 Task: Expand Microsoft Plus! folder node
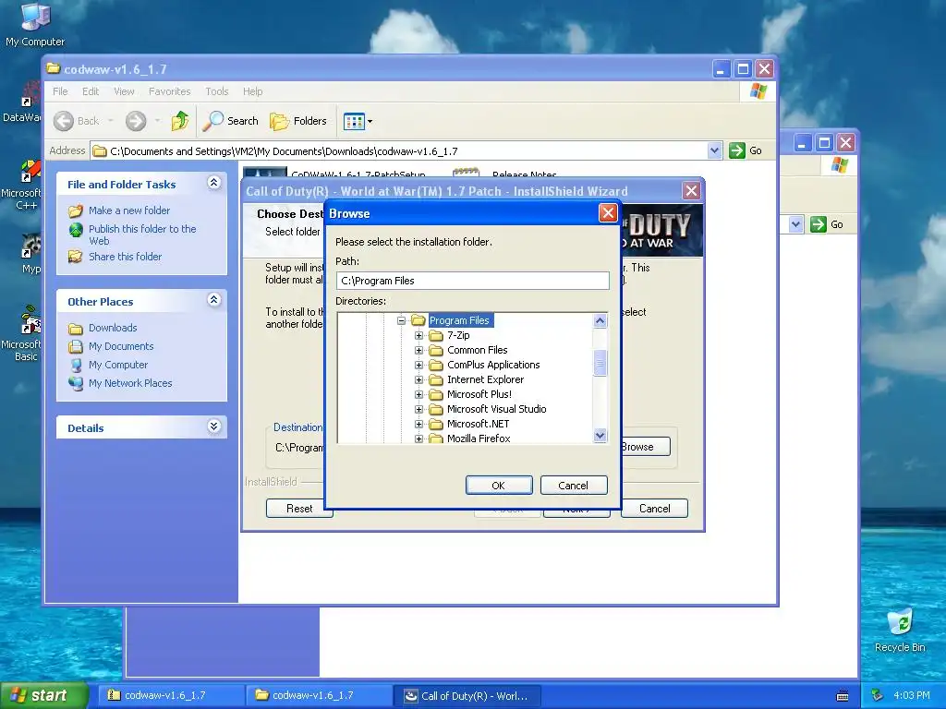point(418,394)
